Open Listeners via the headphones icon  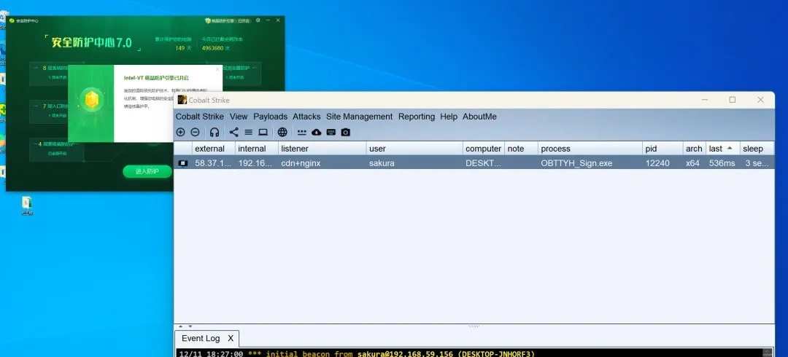215,132
